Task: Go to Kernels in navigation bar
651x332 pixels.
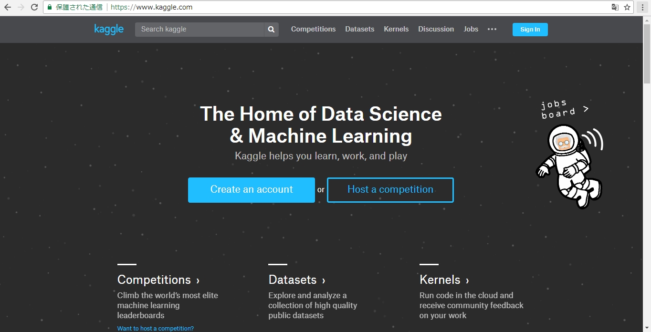Action: 396,29
